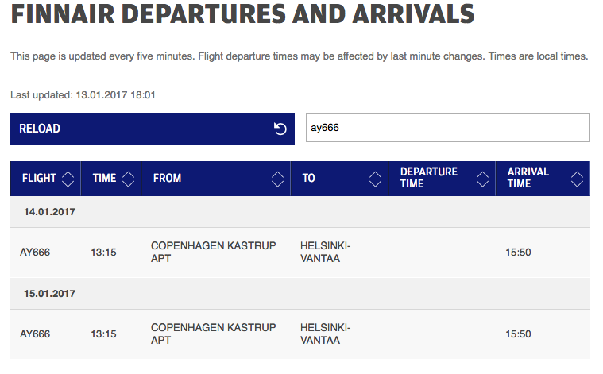Click the circular reload arrow icon
This screenshot has width=603, height=374.
280,129
